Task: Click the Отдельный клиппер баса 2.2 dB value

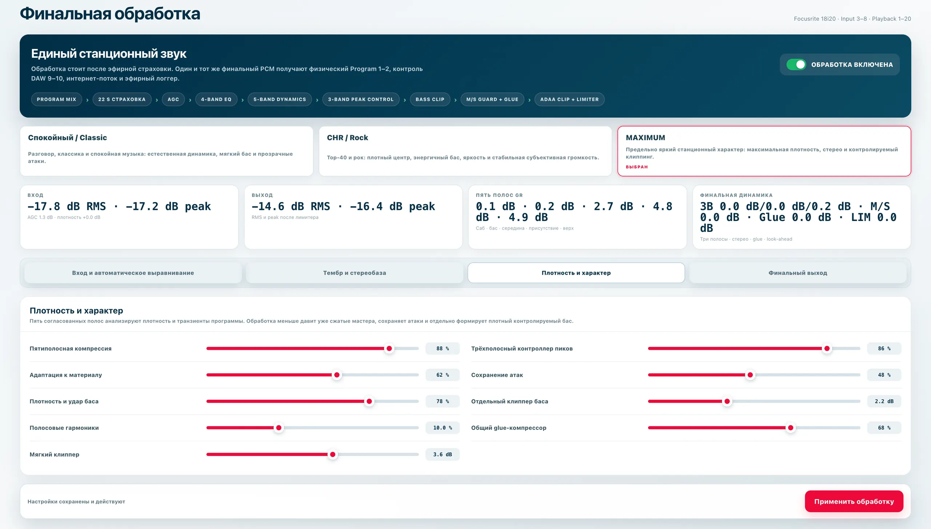Action: click(x=884, y=401)
